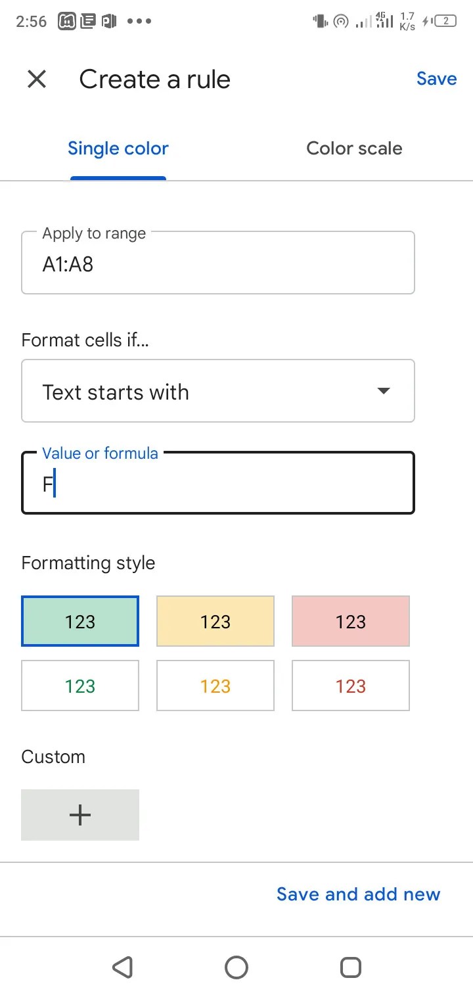Switch to the Single color tab
Screen dimensions: 473x999
(118, 149)
